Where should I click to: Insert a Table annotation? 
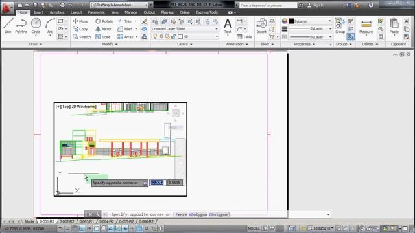244,37
